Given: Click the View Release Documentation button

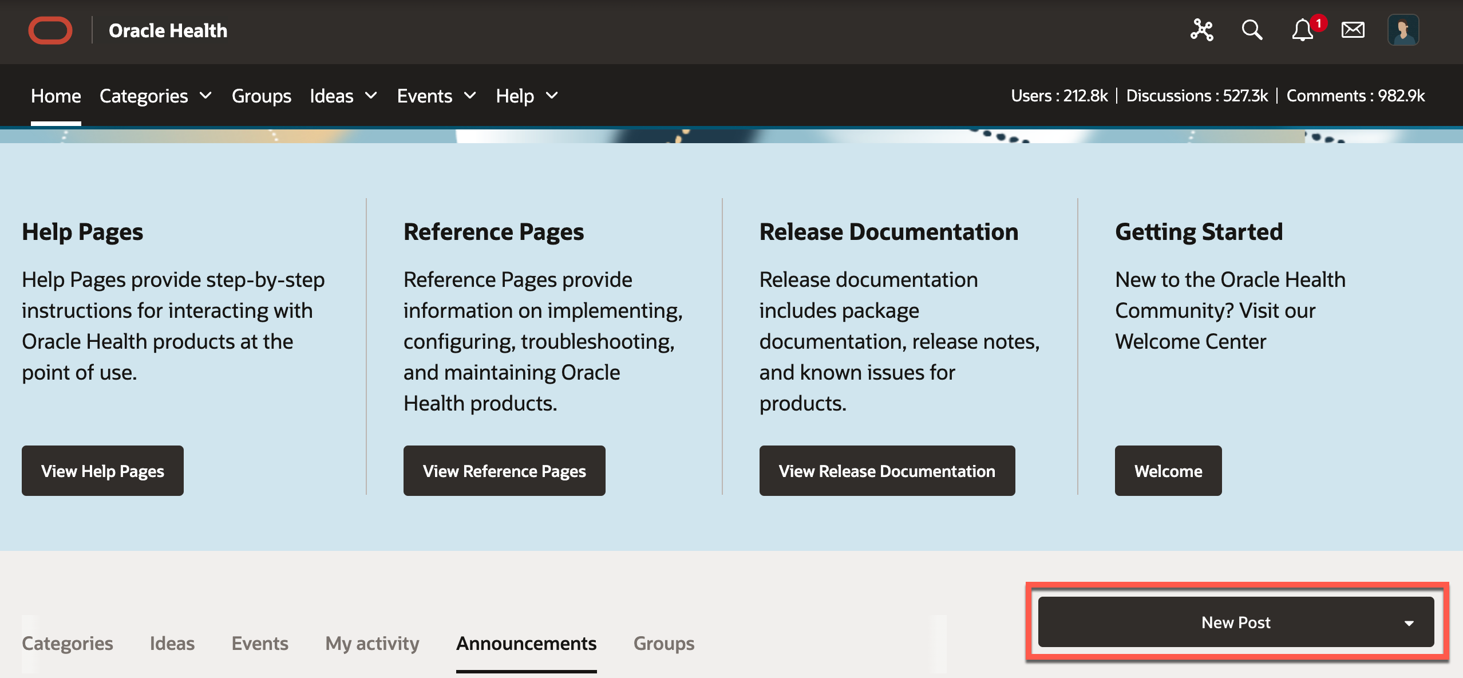Looking at the screenshot, I should coord(887,471).
